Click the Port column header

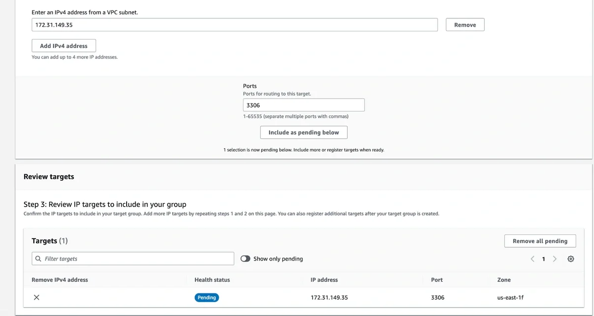pos(437,280)
